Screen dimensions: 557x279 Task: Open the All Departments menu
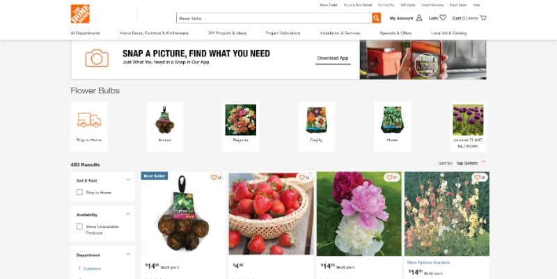pyautogui.click(x=85, y=33)
